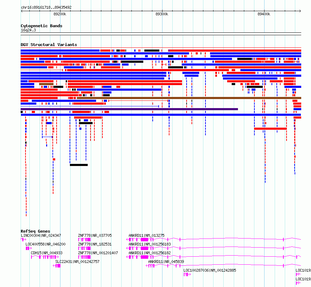This screenshot has height=287, width=311.
Task: Click the long brown structural variant bar
Action: pyautogui.click(x=189, y=98)
